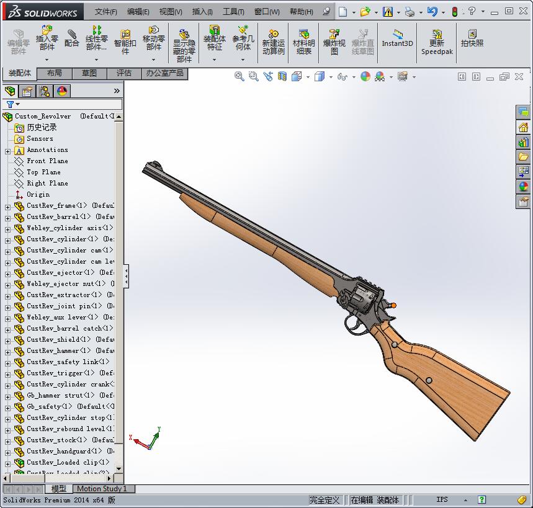Click the Edit Appearance color sphere icon
This screenshot has height=508, width=533.
pos(365,76)
